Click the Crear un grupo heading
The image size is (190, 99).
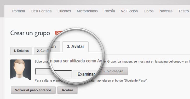point(30,33)
